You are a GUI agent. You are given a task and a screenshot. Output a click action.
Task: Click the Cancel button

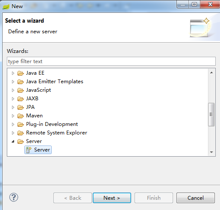click(x=196, y=198)
